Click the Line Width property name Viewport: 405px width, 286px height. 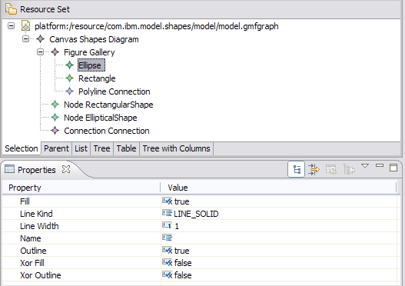pyautogui.click(x=39, y=226)
